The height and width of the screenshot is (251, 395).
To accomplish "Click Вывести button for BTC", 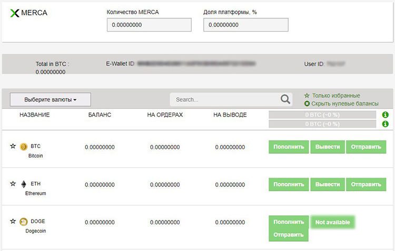I will point(328,147).
